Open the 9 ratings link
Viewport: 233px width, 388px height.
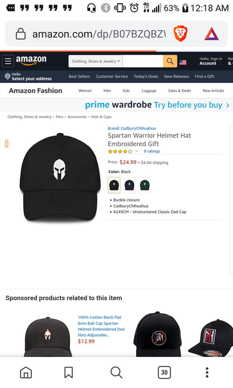(152, 151)
